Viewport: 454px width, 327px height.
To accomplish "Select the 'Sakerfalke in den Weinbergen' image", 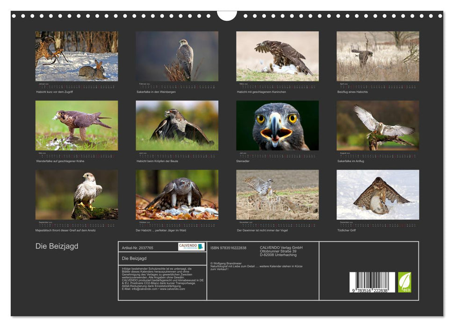I will (177, 56).
